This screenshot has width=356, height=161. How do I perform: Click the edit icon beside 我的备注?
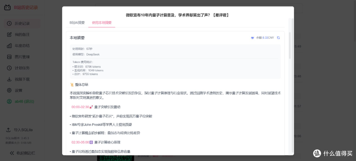(9, 35)
